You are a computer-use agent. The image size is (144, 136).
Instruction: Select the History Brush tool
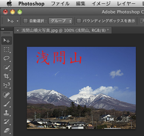point(6,121)
